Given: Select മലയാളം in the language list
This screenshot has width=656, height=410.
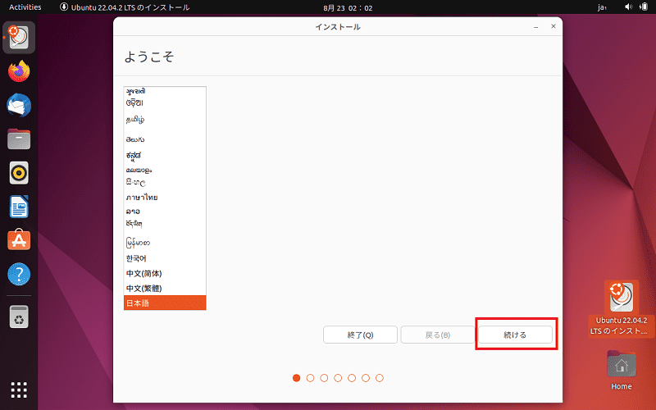Looking at the screenshot, I should (165, 170).
